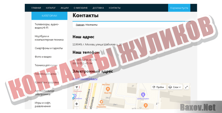Open category Техника для кухни

46,65
